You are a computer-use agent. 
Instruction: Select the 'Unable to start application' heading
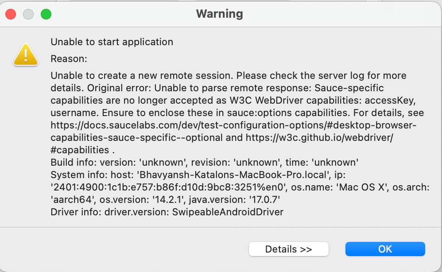112,42
